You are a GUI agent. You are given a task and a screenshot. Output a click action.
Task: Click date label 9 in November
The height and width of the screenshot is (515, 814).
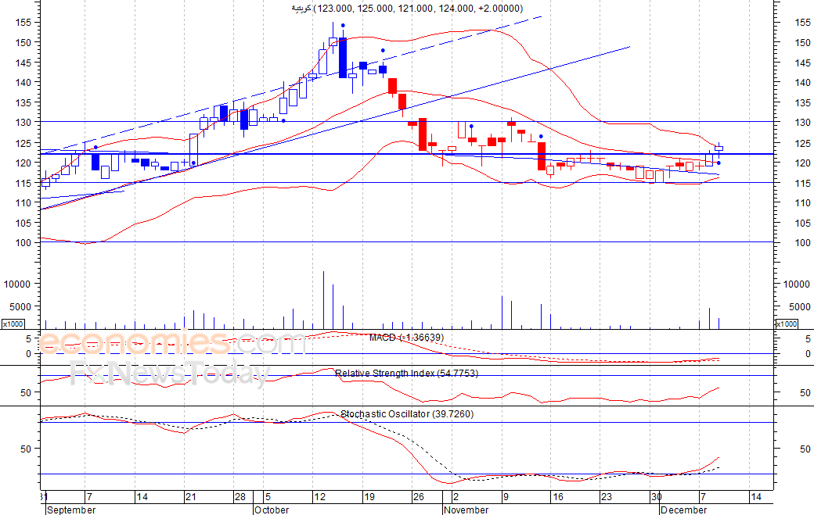point(506,497)
